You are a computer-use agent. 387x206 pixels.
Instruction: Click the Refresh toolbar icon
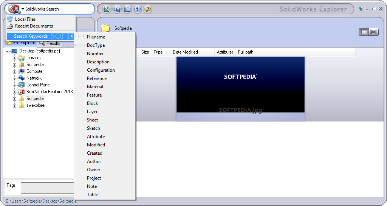pyautogui.click(x=107, y=9)
